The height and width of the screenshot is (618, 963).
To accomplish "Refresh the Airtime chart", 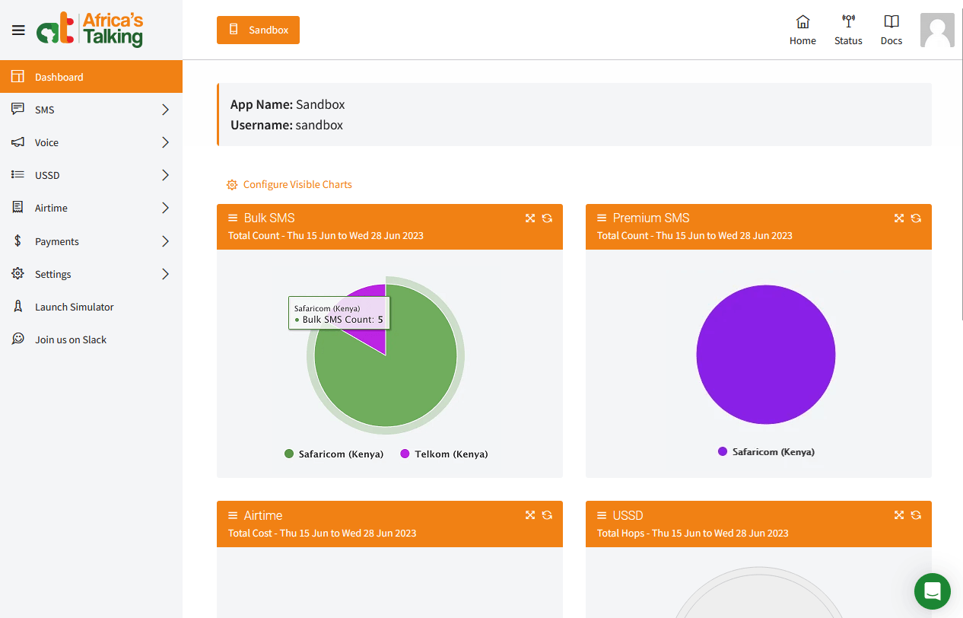I will tap(547, 515).
